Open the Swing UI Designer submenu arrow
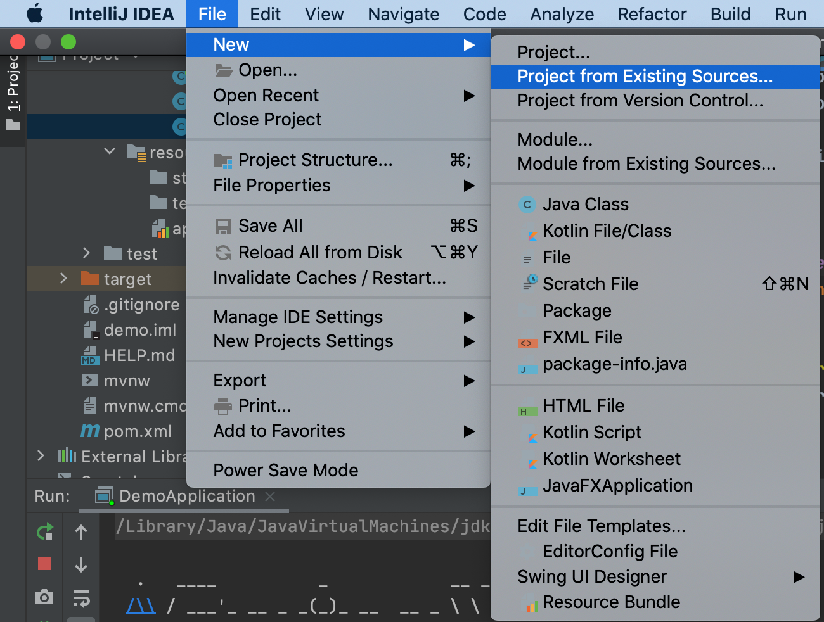The height and width of the screenshot is (622, 824). 799,577
